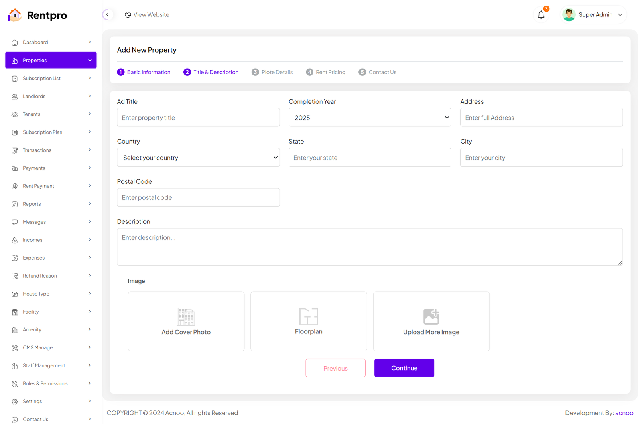This screenshot has height=424, width=638.
Task: Open the Completion Year dropdown
Action: (x=370, y=118)
